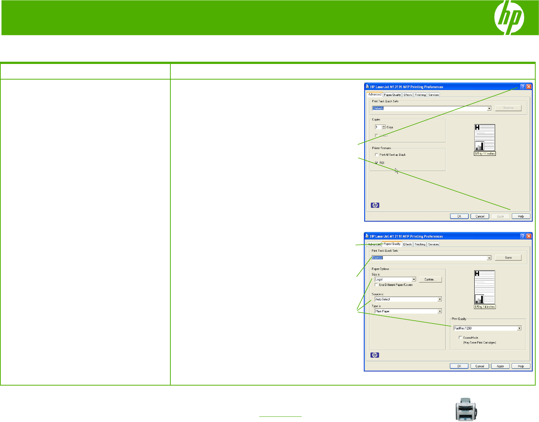Open Services tab in the dialog showing Advanced
The image size is (539, 422).
click(x=434, y=95)
